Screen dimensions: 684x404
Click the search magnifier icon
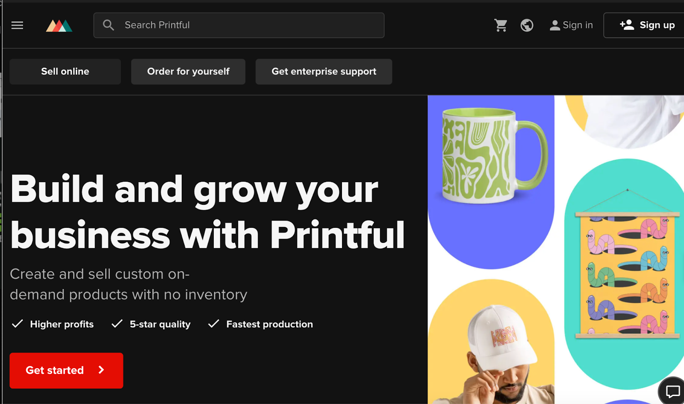pos(108,25)
